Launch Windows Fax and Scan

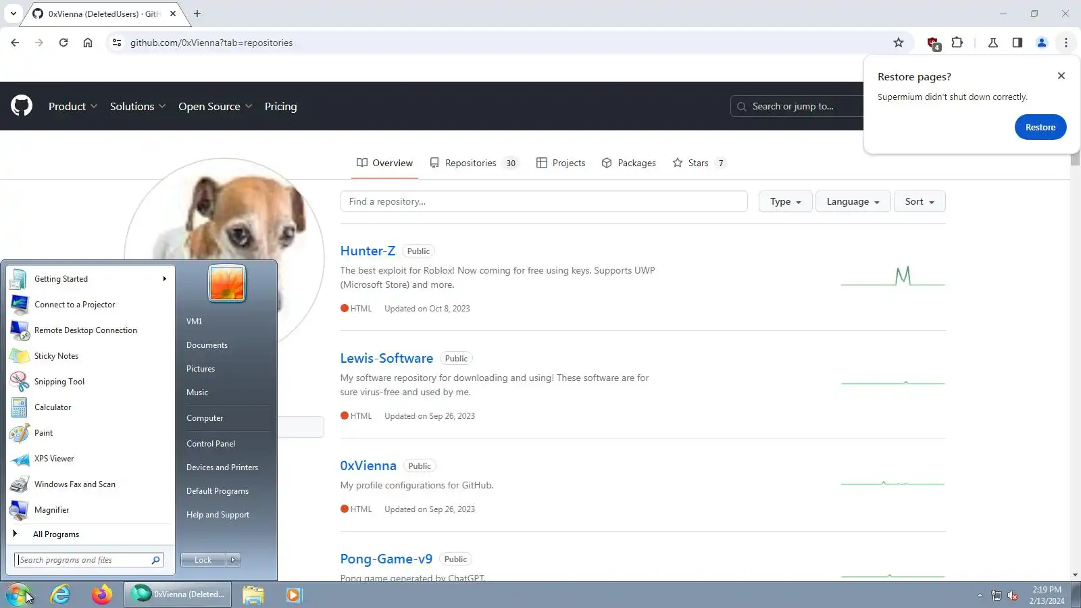(90, 484)
